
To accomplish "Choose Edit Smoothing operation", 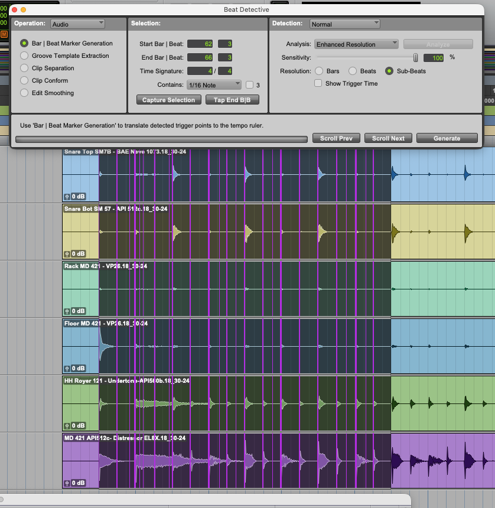I will [24, 93].
